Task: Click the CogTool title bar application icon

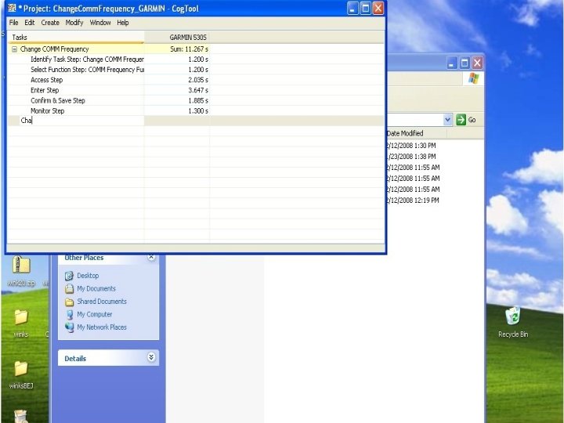Action: 12,8
